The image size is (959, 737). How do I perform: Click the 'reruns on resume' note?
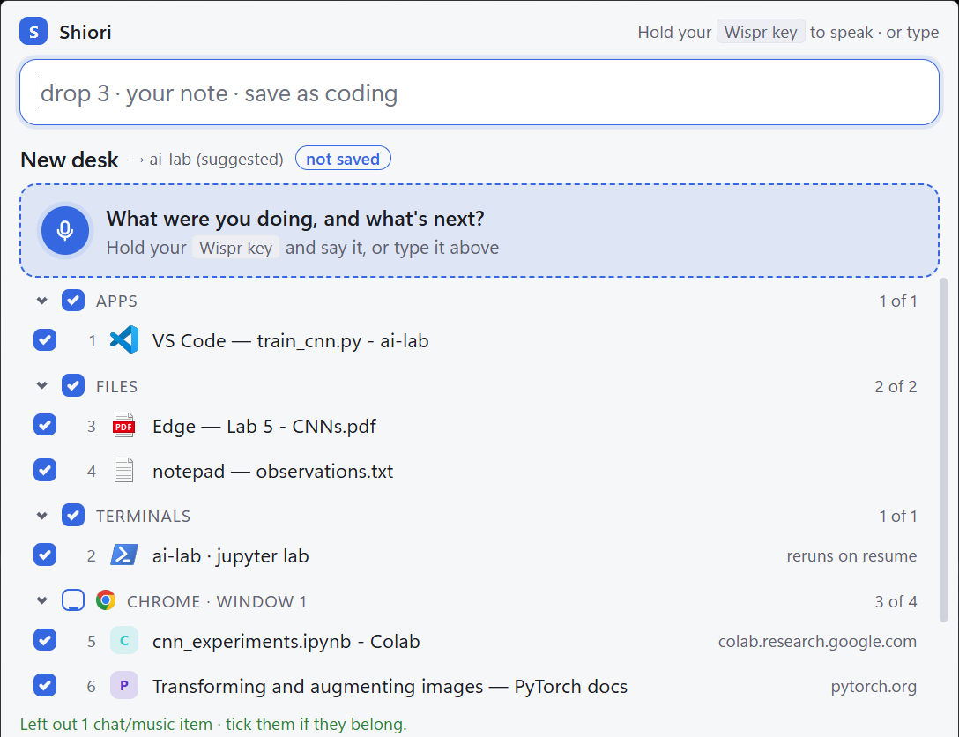coord(851,555)
